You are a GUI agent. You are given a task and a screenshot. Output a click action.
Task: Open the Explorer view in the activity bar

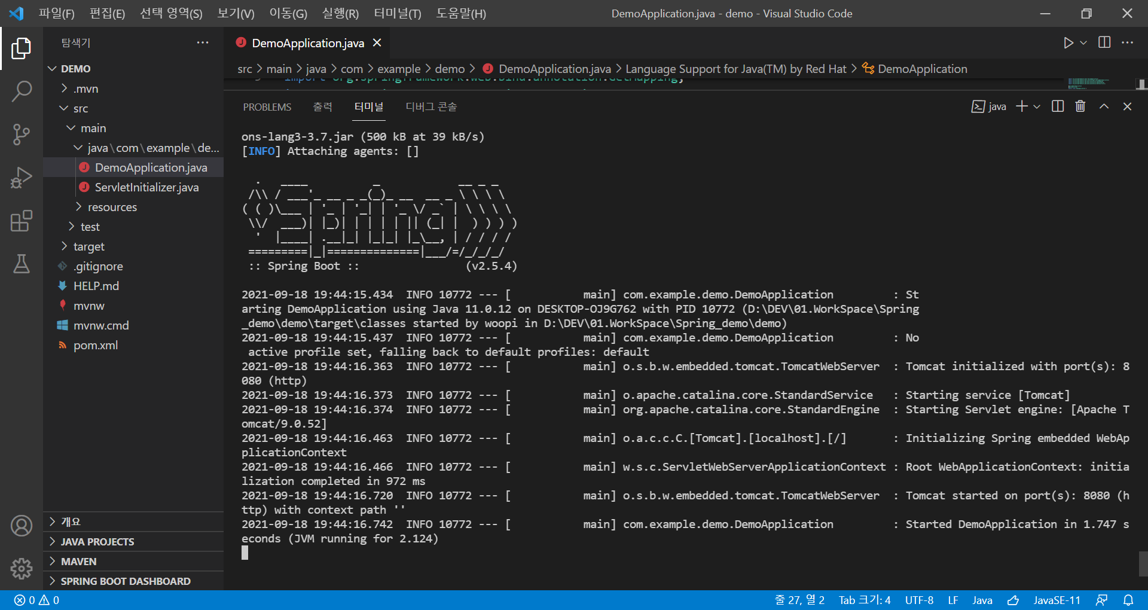point(22,48)
